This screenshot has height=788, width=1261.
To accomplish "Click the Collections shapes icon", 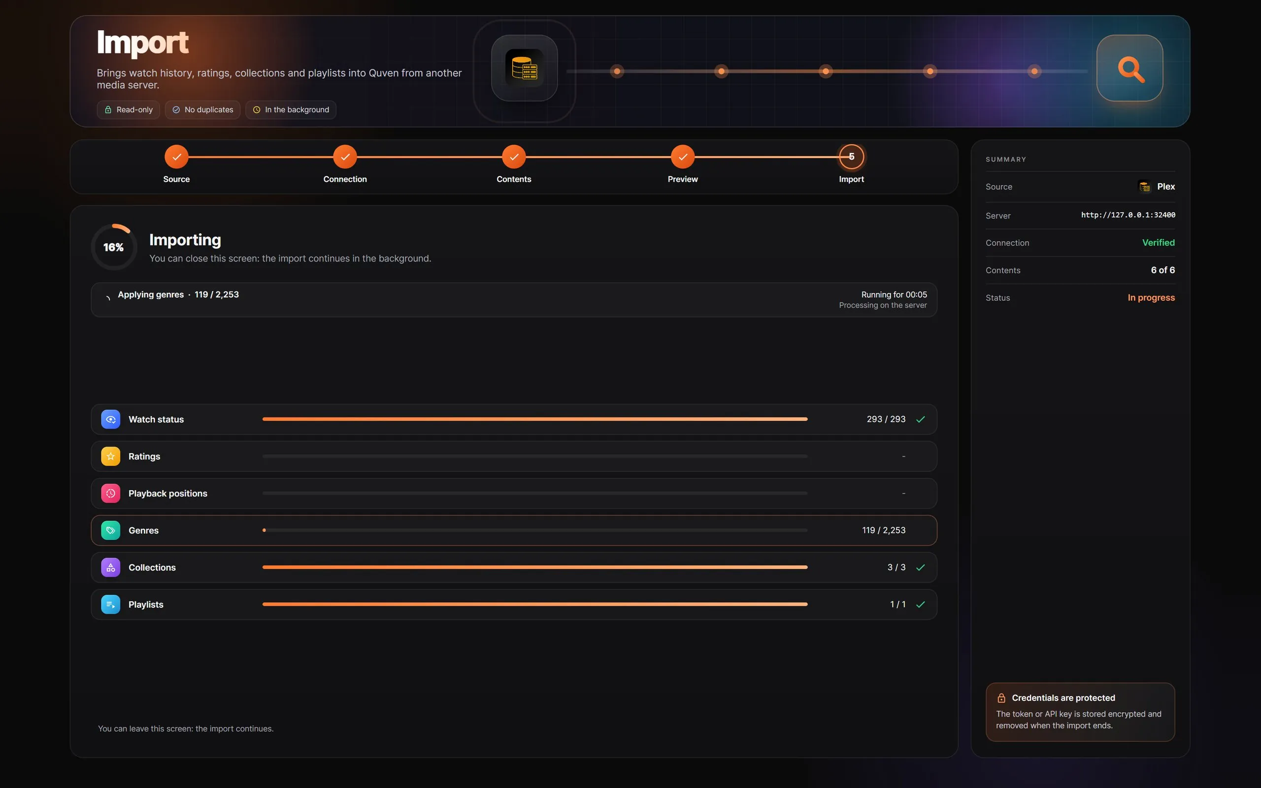I will [x=110, y=567].
